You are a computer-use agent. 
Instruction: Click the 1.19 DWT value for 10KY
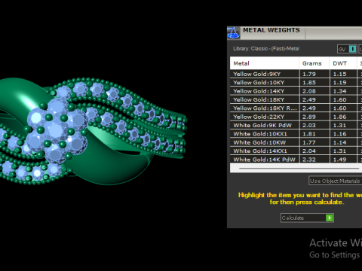tap(339, 83)
